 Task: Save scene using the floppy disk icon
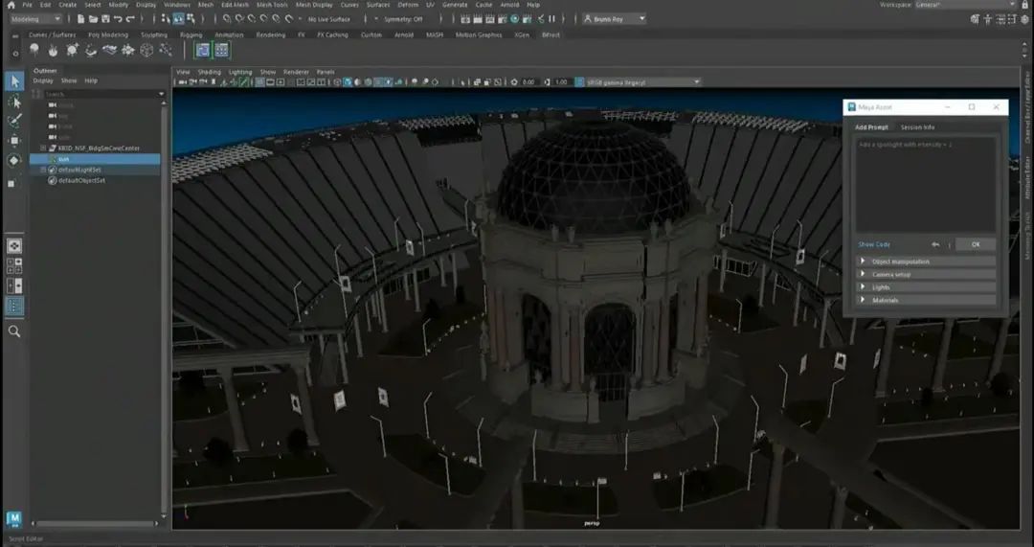(x=105, y=18)
